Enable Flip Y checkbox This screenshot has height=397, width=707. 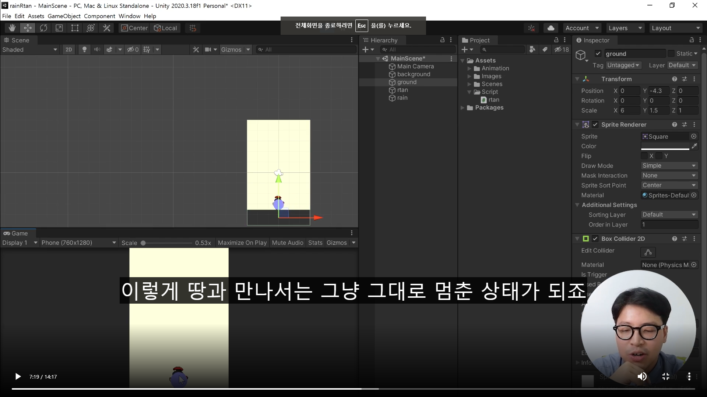[x=659, y=156]
